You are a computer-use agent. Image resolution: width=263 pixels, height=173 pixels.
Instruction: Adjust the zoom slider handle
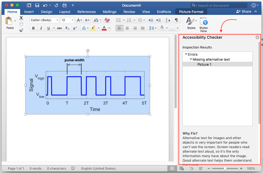[225, 168]
